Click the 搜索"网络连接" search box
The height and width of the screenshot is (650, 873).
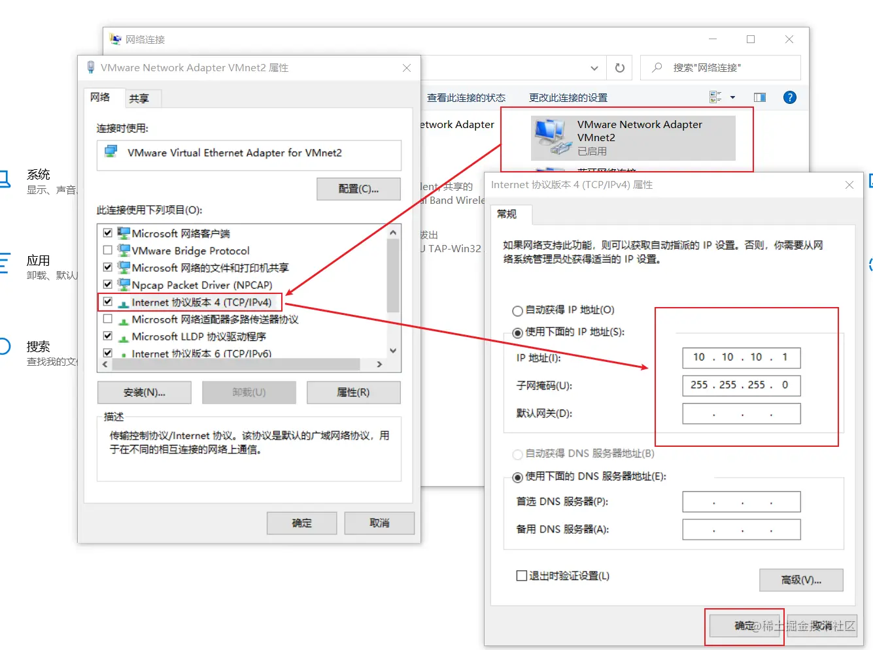(x=721, y=68)
